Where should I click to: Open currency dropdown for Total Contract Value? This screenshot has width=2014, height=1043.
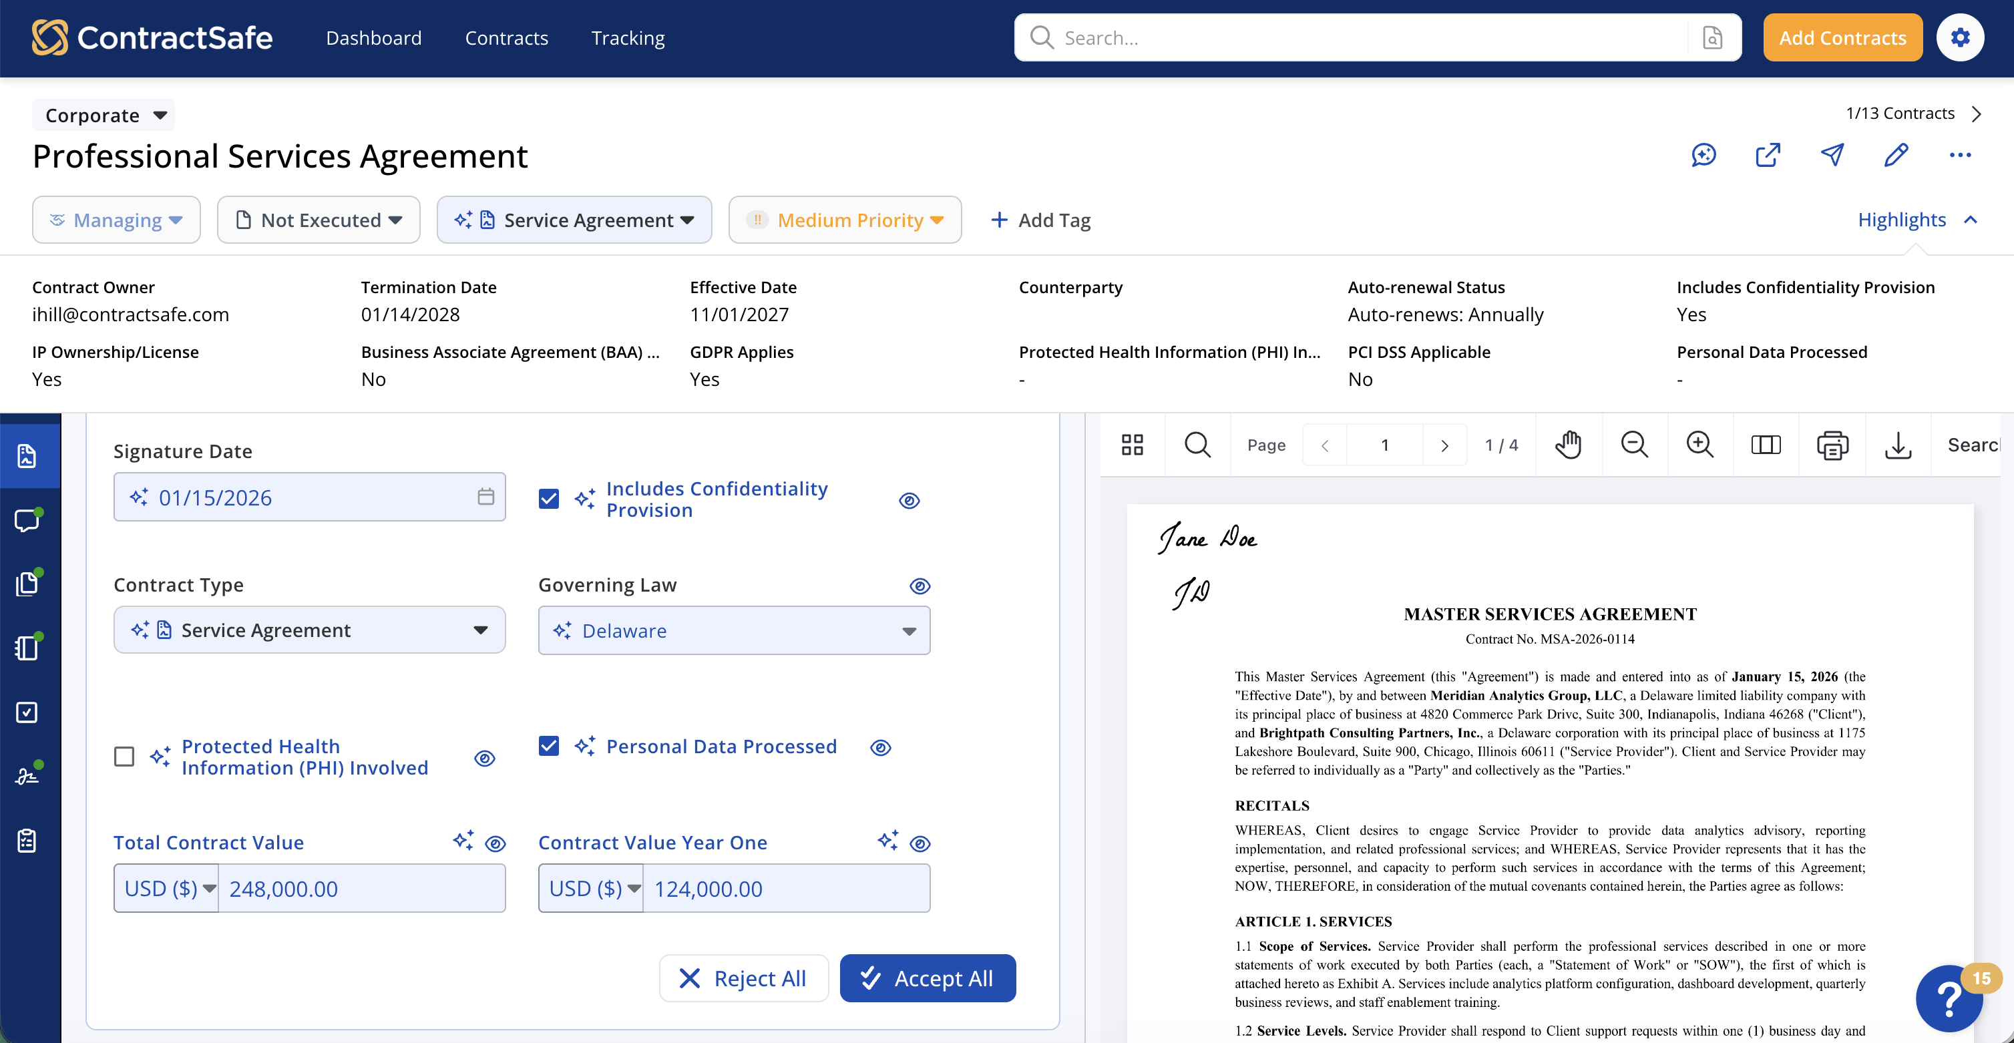point(166,888)
